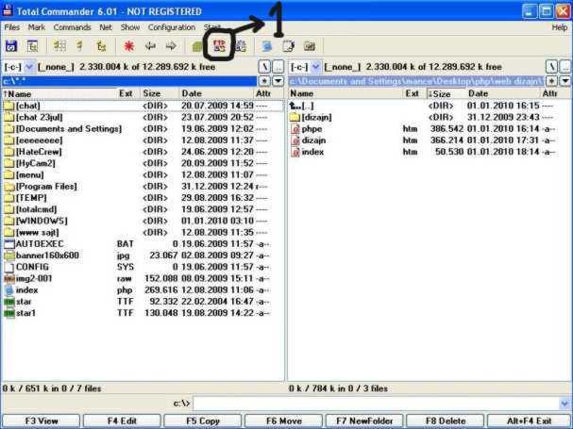
Task: Go to parent with left panel dots button
Action: coord(278,67)
